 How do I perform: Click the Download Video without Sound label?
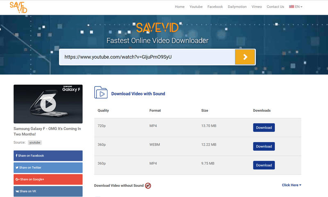(x=119, y=186)
